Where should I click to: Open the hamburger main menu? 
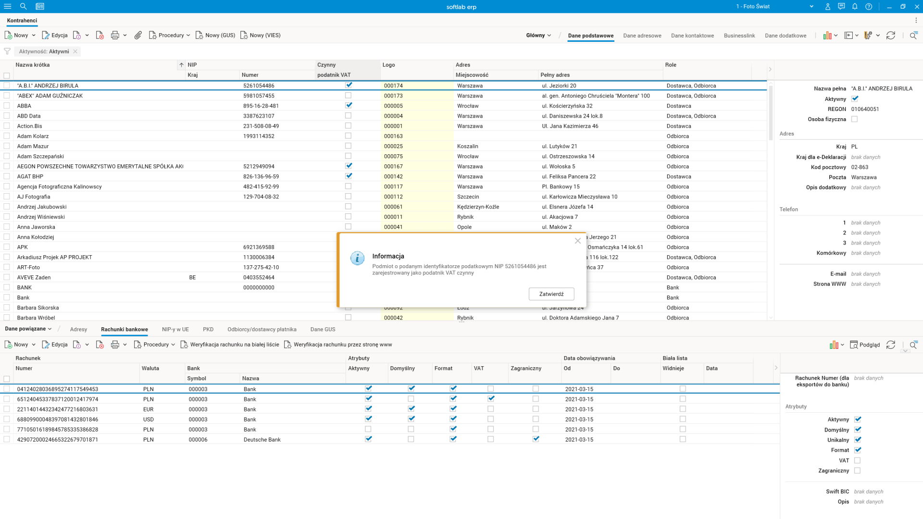point(7,6)
